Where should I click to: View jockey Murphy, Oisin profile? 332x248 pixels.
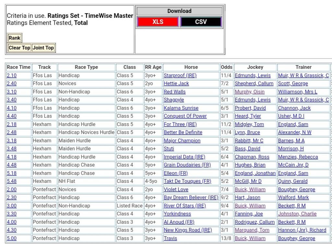(249, 92)
